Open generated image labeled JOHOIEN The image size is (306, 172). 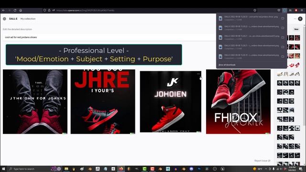(x=171, y=102)
